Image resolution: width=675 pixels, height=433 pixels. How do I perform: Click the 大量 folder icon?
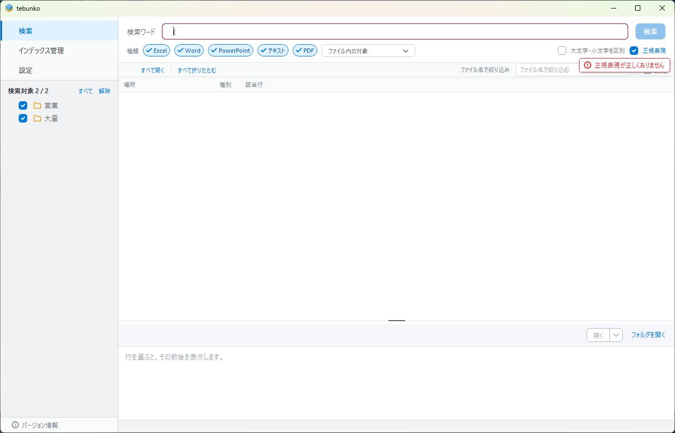click(x=37, y=118)
